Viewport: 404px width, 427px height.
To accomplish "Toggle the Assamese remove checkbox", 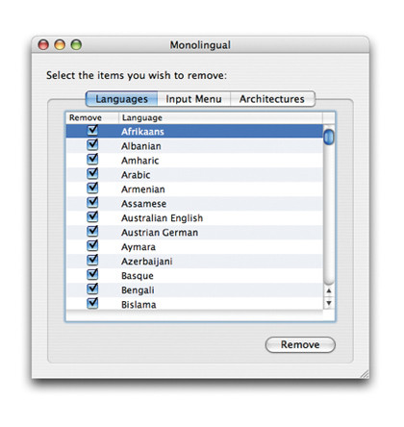I will [x=92, y=203].
